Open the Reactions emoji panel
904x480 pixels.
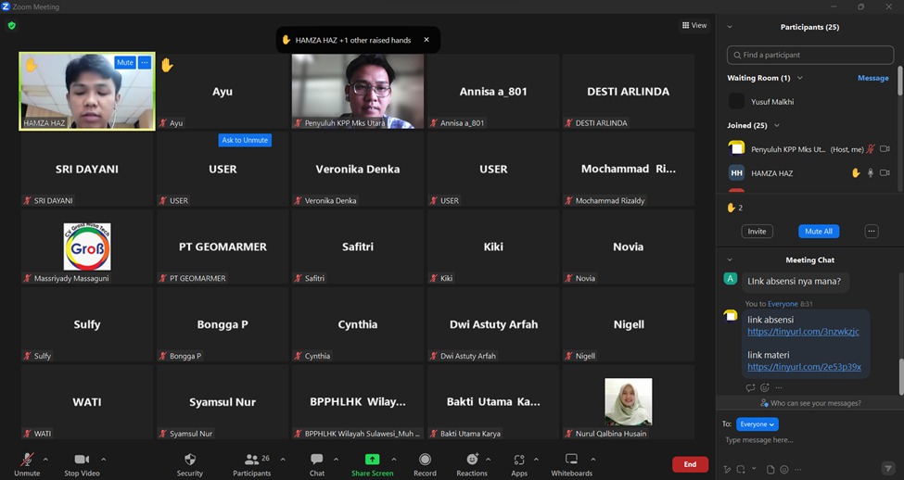pyautogui.click(x=472, y=460)
